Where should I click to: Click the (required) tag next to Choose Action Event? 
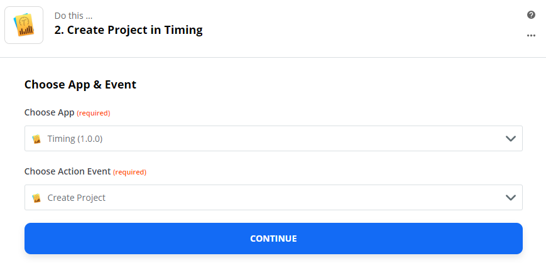[x=129, y=172]
